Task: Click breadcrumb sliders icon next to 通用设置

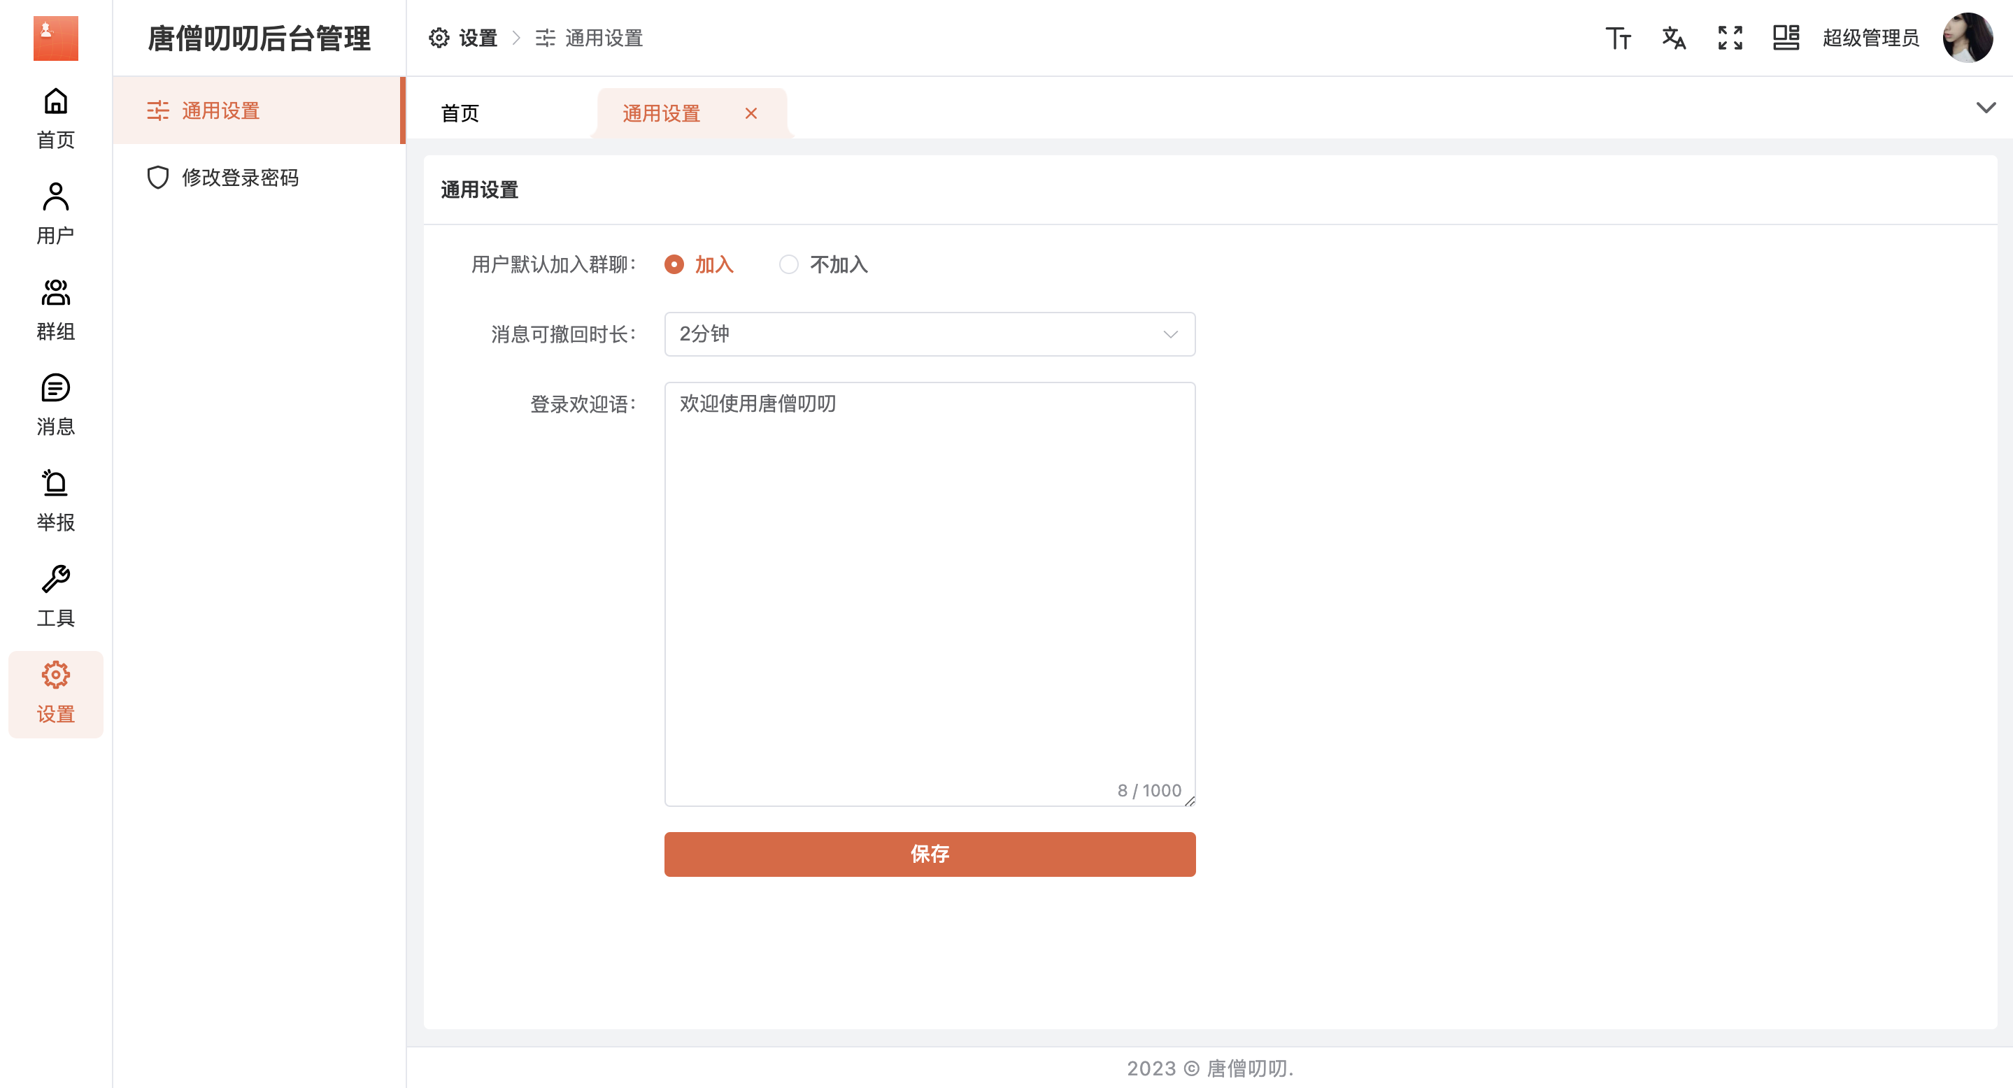Action: point(546,38)
